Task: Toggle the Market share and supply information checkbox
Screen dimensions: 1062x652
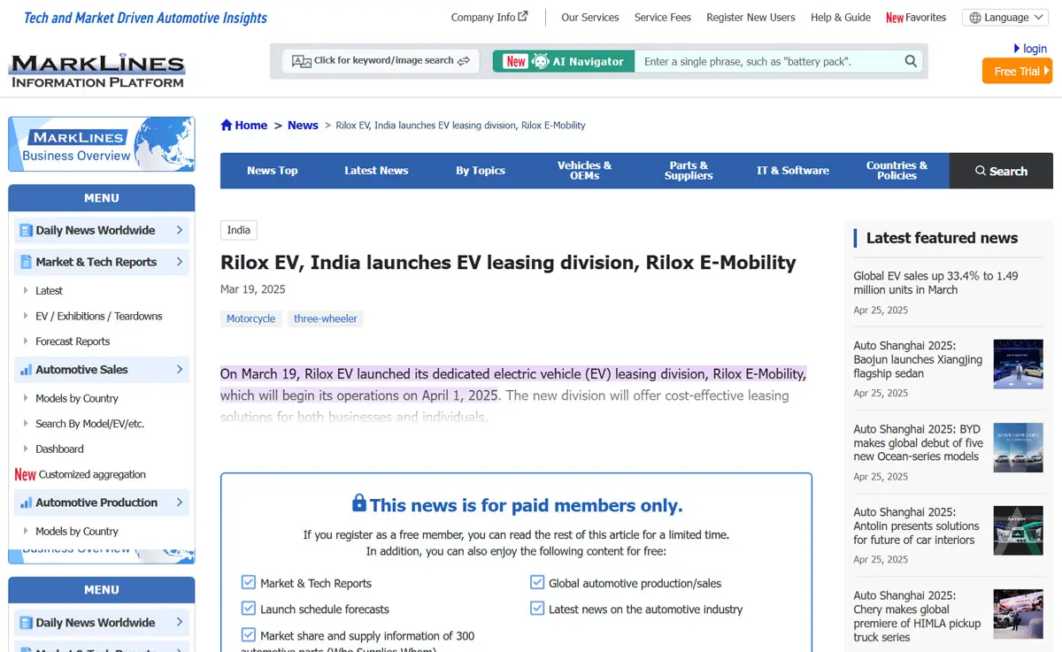Action: [x=249, y=634]
